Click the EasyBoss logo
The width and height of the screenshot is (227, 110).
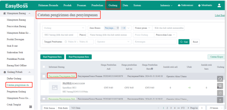click(17, 6)
